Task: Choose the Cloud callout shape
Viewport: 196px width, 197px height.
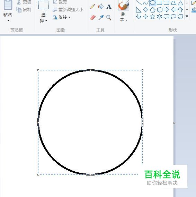Action: coord(180,16)
